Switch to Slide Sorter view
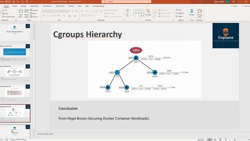Viewport: 250px width, 141px height. [x=215, y=139]
